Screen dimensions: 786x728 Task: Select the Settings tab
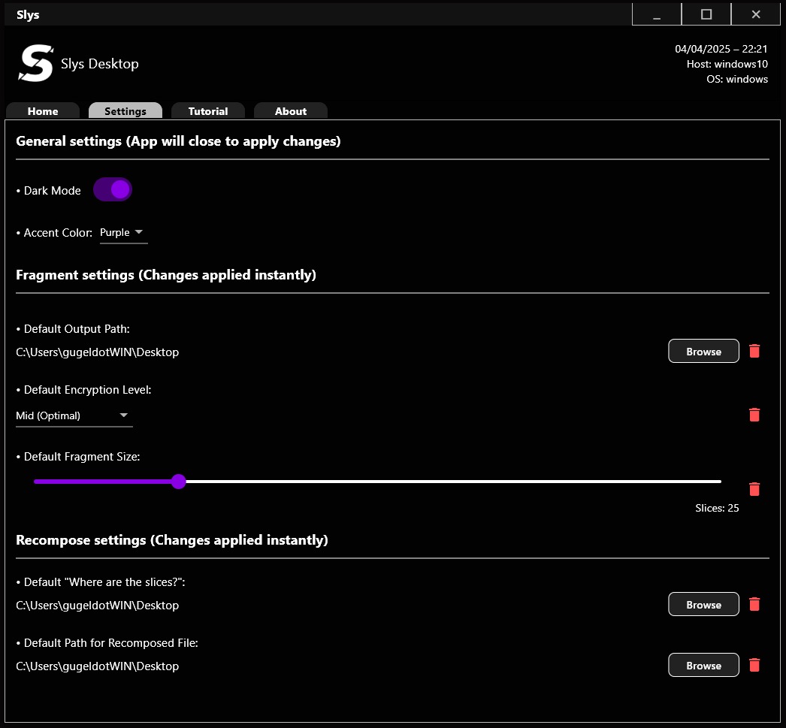125,111
